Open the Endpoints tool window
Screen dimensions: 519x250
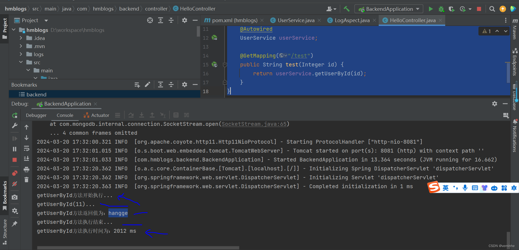coord(515,62)
